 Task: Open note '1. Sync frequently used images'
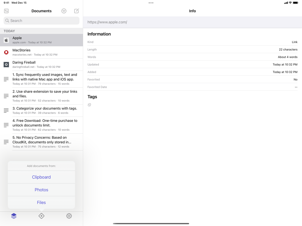pos(41,79)
